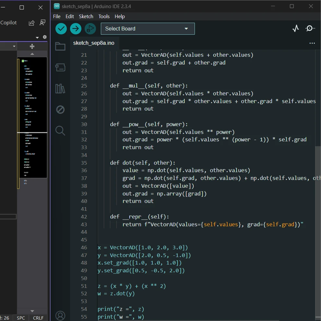321x321 pixels.
Task: Open the Sketch menu
Action: tap(86, 17)
